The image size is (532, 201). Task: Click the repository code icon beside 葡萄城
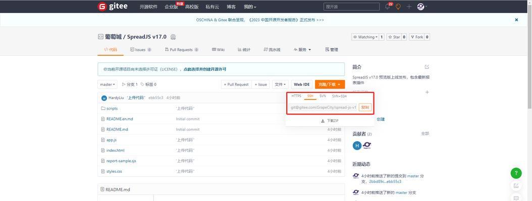pos(100,37)
